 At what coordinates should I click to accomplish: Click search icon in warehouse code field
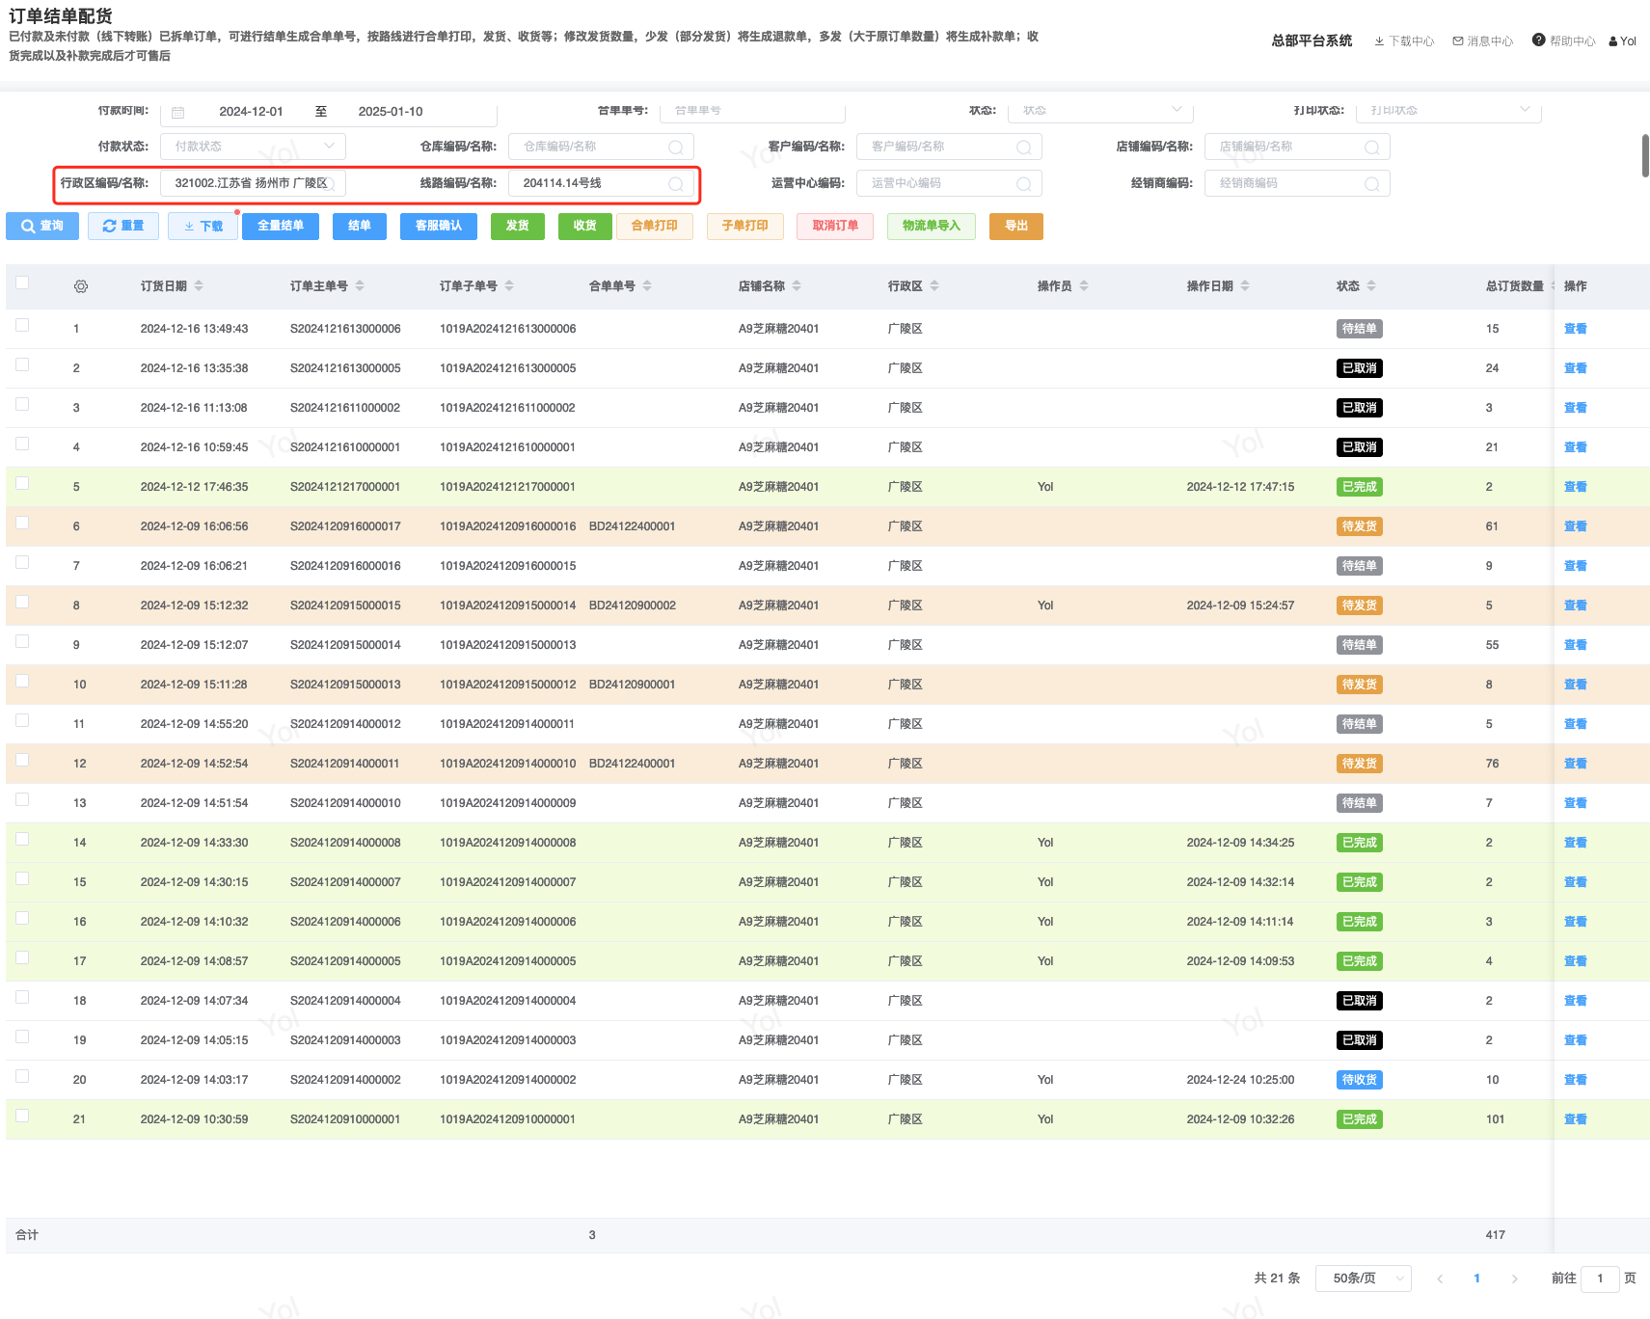[x=675, y=148]
